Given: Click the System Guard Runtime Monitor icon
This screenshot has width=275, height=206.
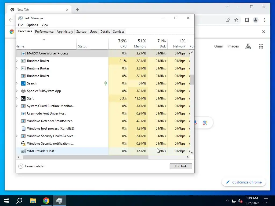Looking at the screenshot, I should pos(23,106).
